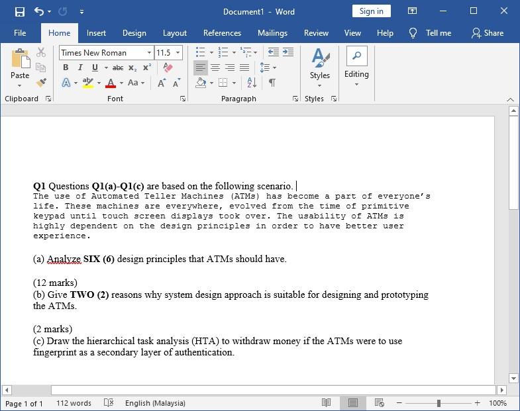Apply Text Effects and Typography
The height and width of the screenshot is (411, 520).
(x=66, y=83)
